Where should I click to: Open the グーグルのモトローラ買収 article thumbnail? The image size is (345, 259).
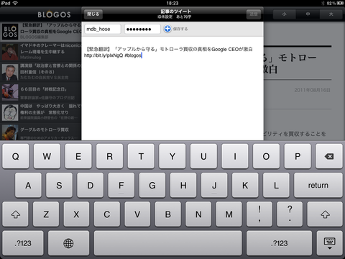[10, 132]
